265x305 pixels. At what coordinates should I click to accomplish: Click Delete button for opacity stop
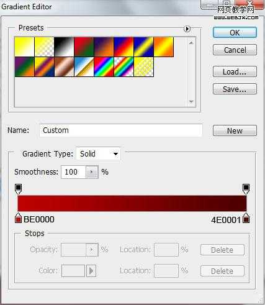click(x=222, y=250)
